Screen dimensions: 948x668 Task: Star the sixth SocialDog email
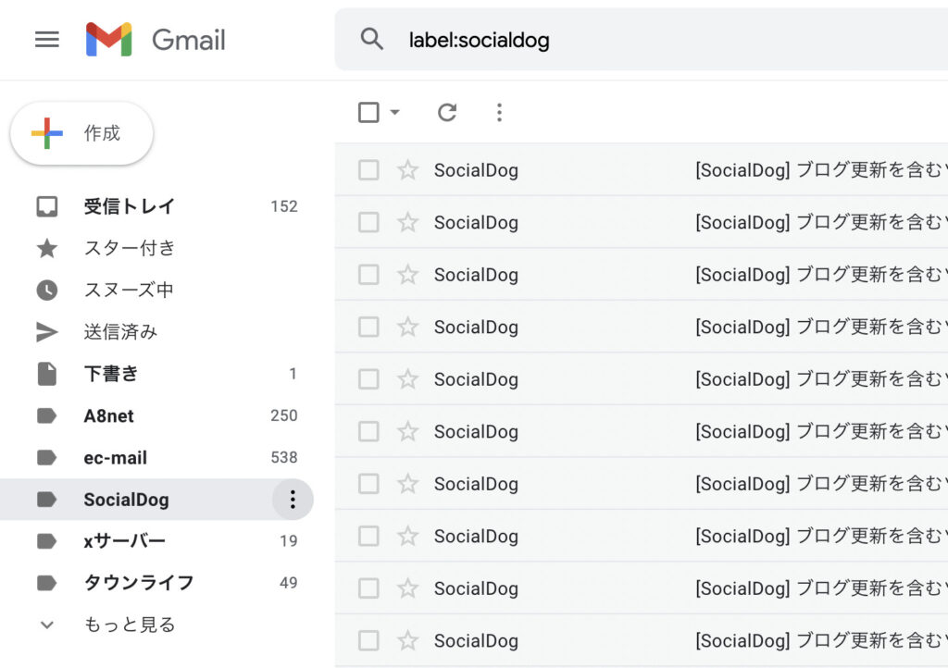[407, 431]
